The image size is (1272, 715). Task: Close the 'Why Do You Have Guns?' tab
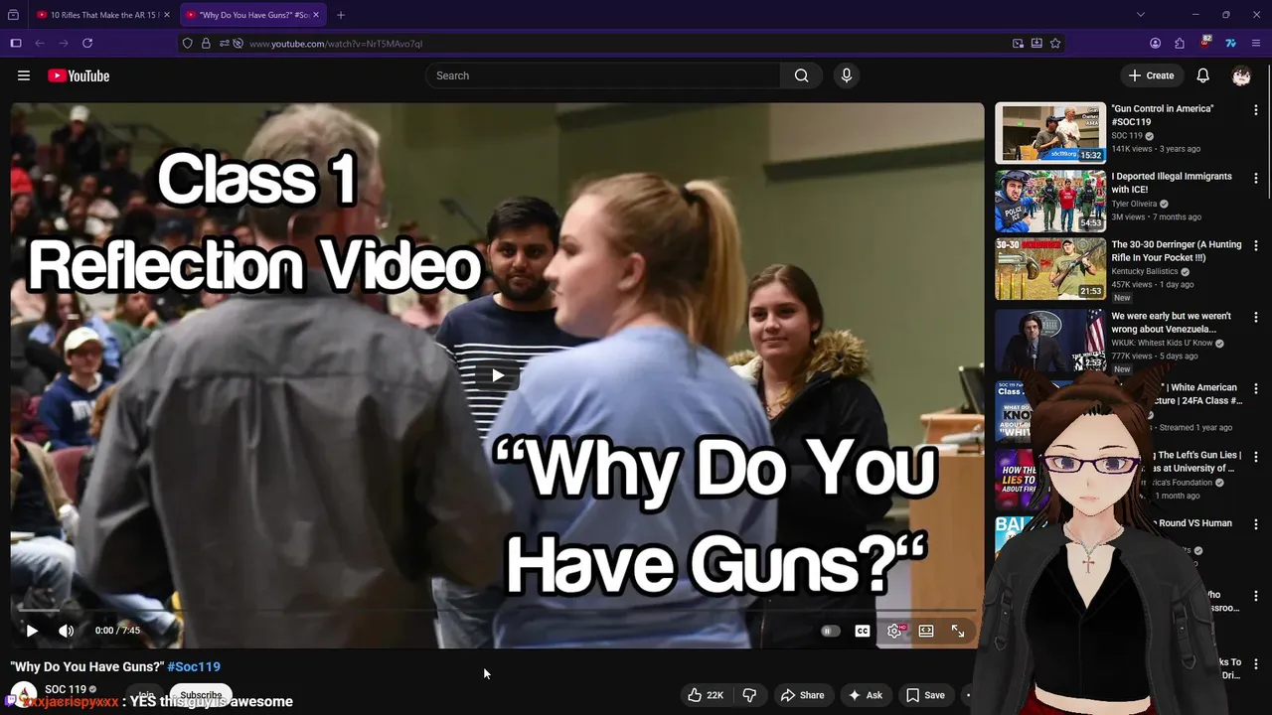point(316,15)
